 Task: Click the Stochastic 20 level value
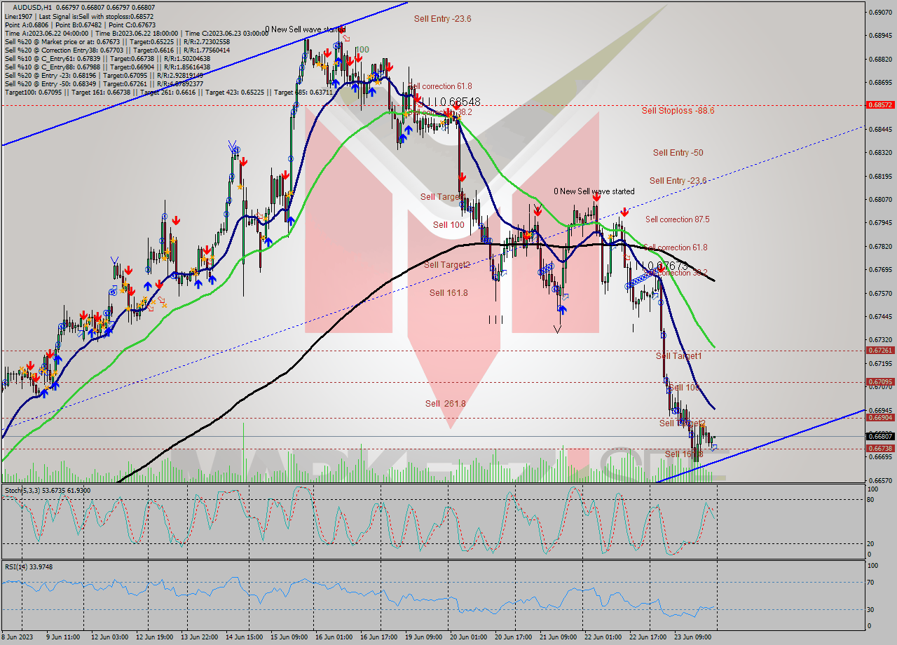(x=871, y=543)
